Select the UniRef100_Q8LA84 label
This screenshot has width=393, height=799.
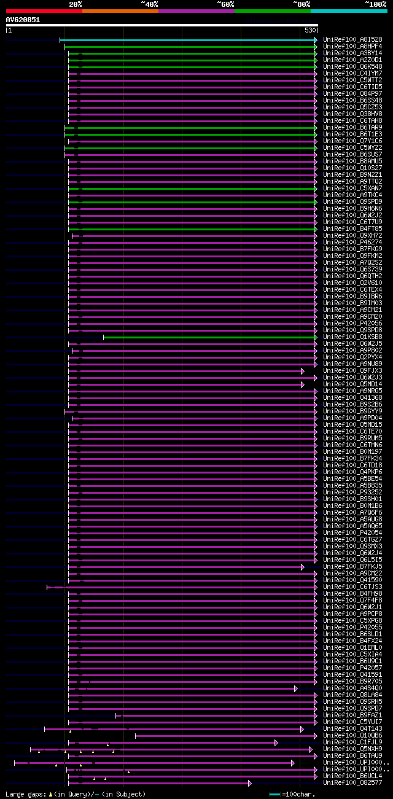[x=352, y=695]
